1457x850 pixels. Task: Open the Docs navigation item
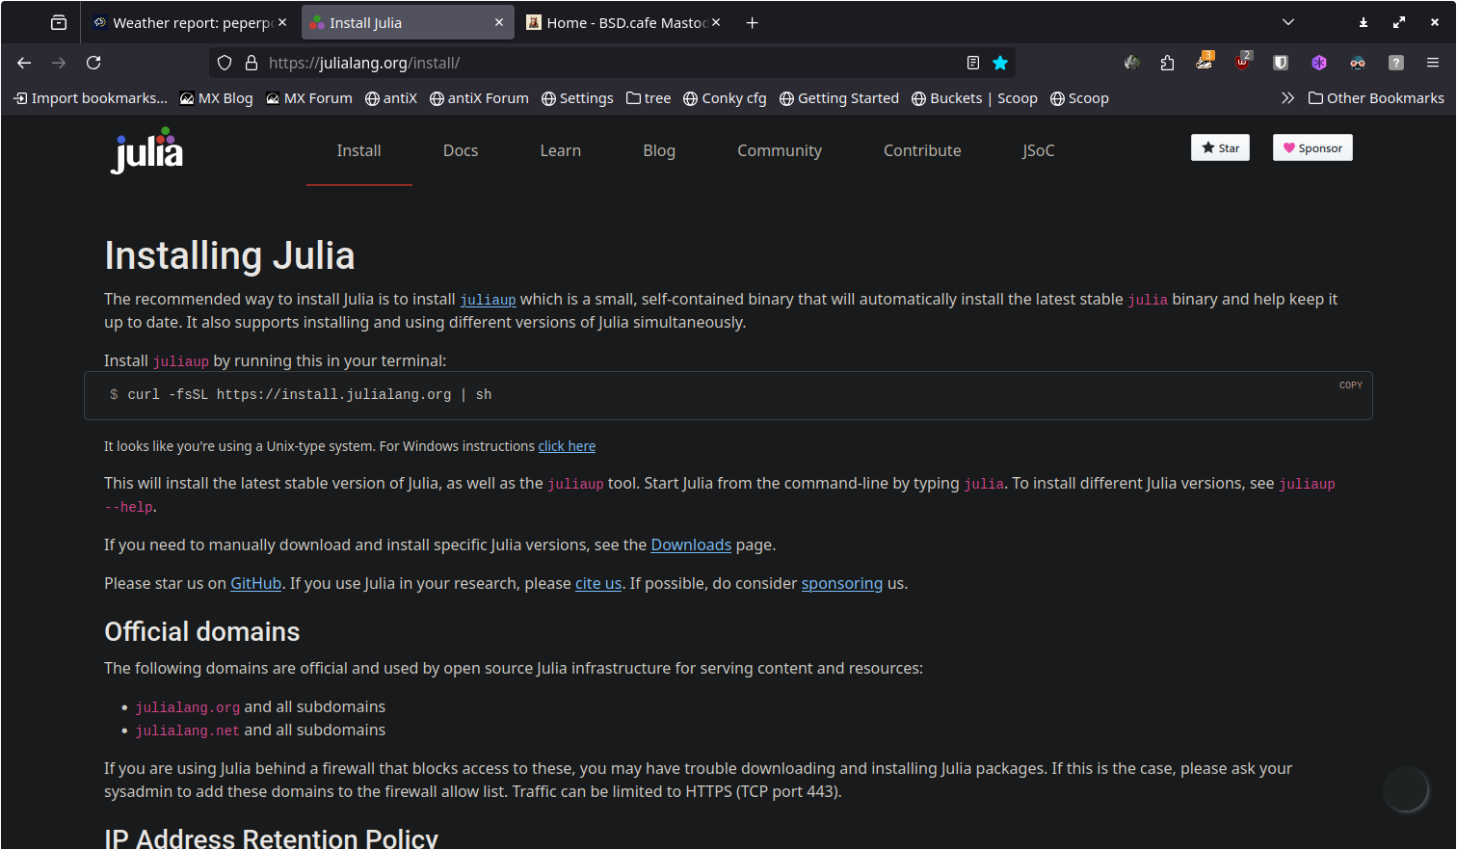(461, 150)
